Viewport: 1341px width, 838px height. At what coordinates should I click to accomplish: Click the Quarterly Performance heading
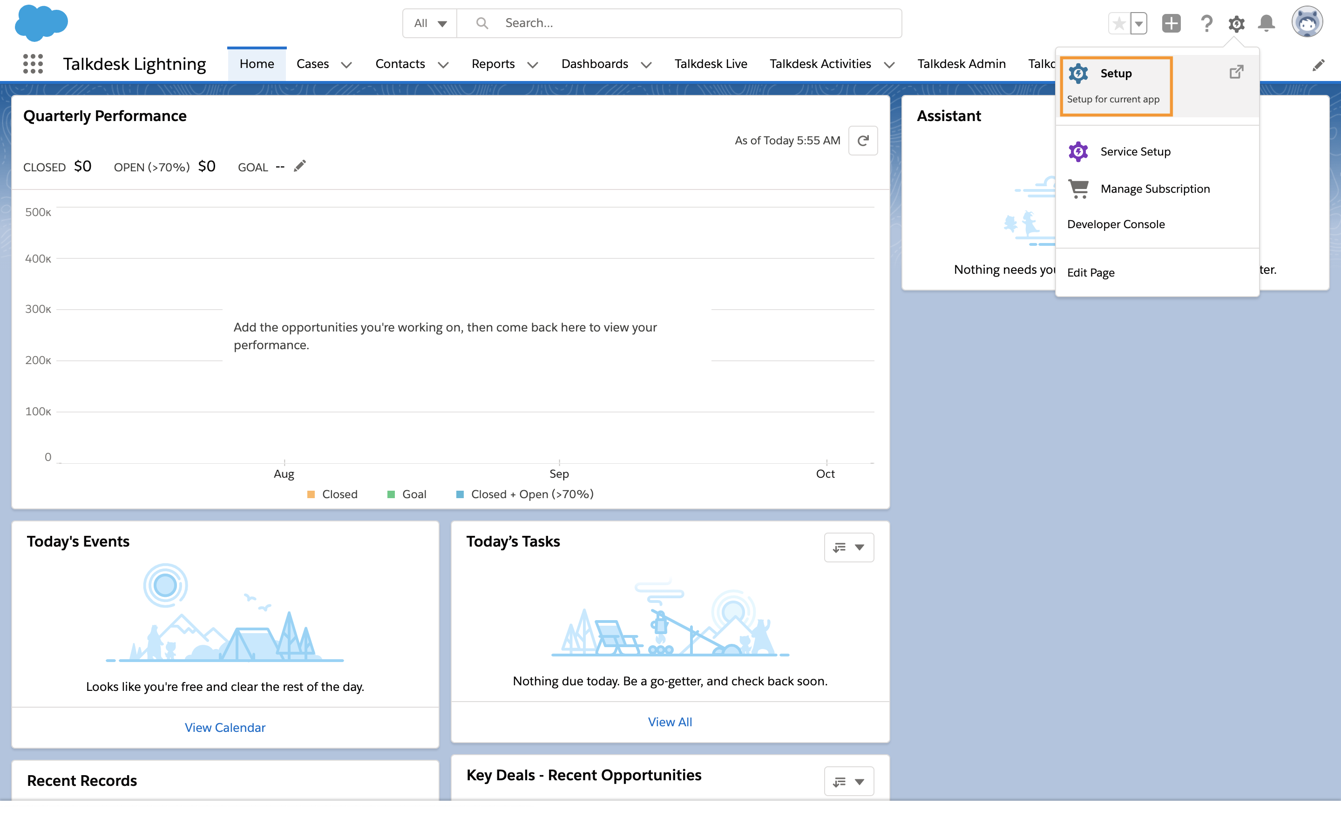[105, 116]
